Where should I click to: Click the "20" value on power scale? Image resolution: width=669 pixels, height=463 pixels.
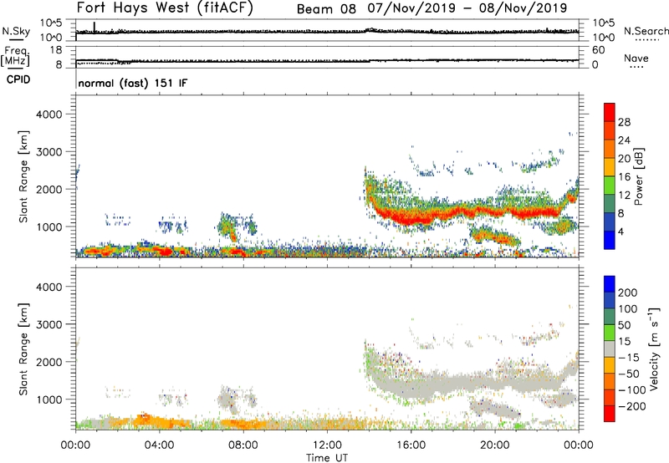(624, 159)
